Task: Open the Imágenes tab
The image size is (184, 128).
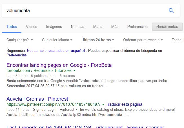Action: 54,27
